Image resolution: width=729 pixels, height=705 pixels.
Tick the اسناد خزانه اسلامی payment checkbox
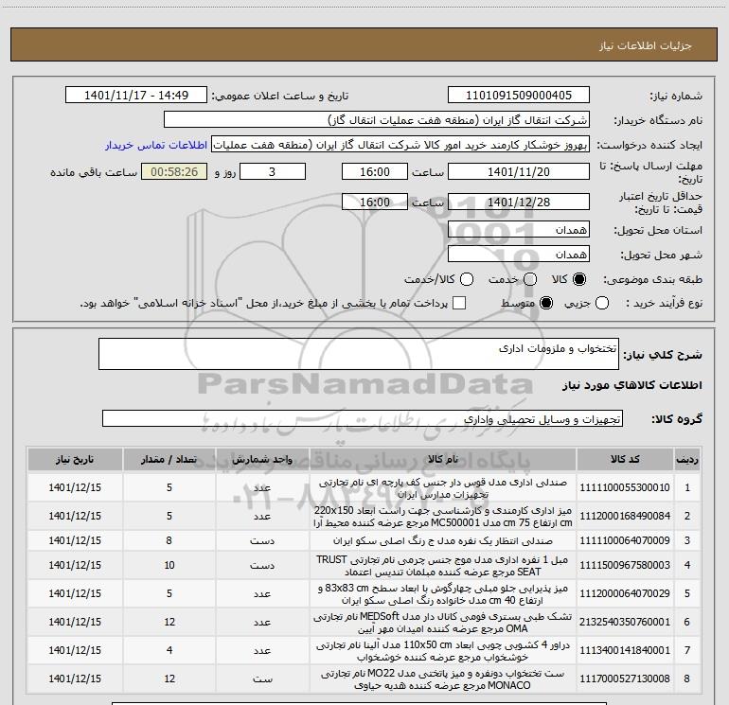click(459, 303)
